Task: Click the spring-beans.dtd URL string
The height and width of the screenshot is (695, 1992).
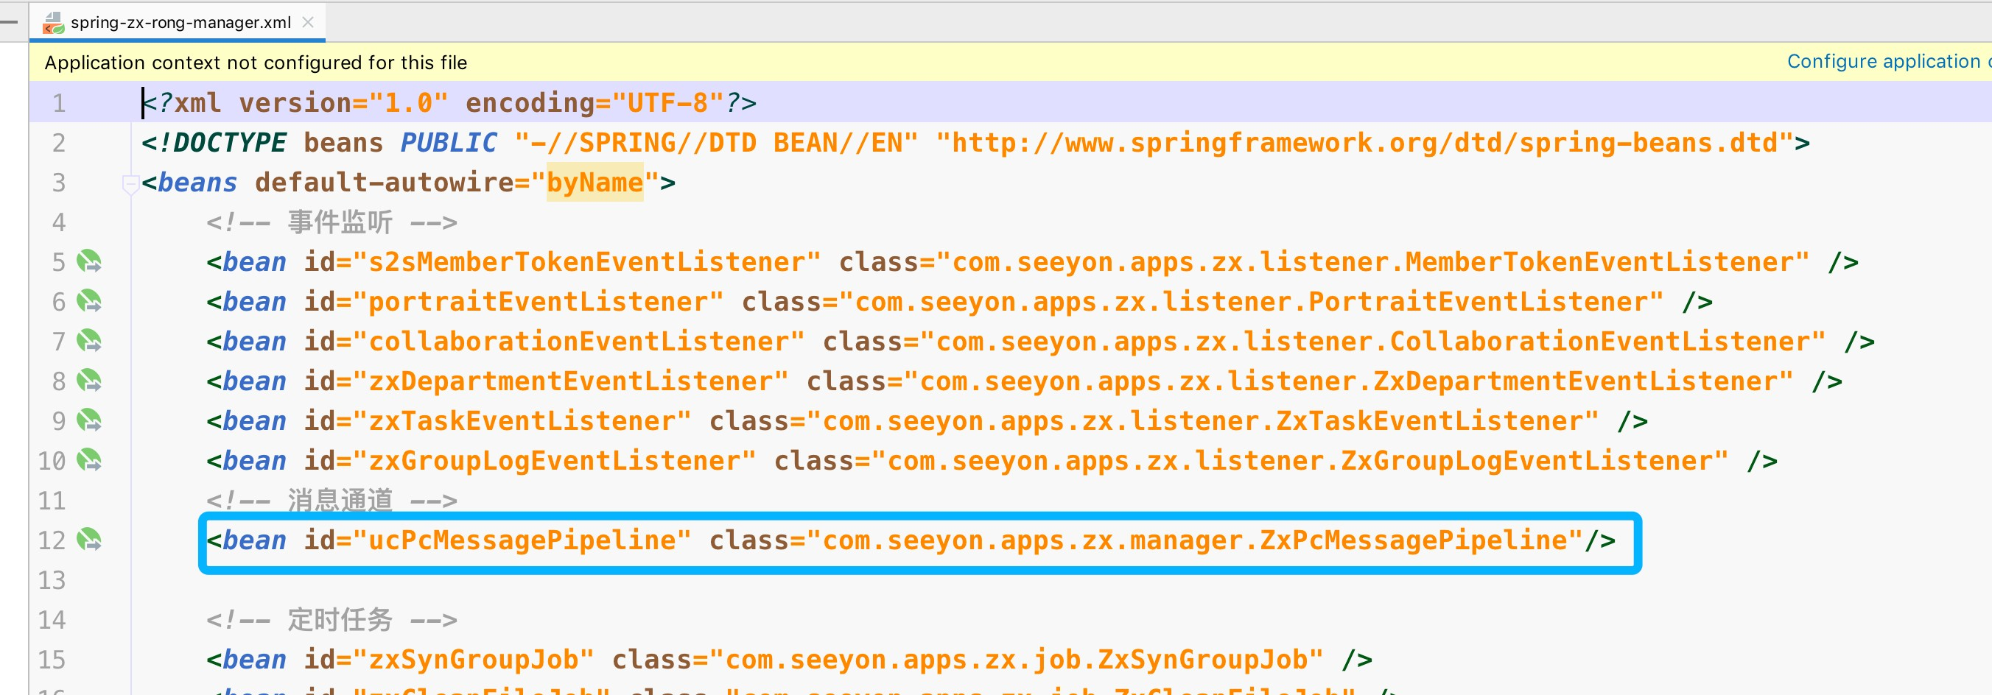Action: [1365, 143]
